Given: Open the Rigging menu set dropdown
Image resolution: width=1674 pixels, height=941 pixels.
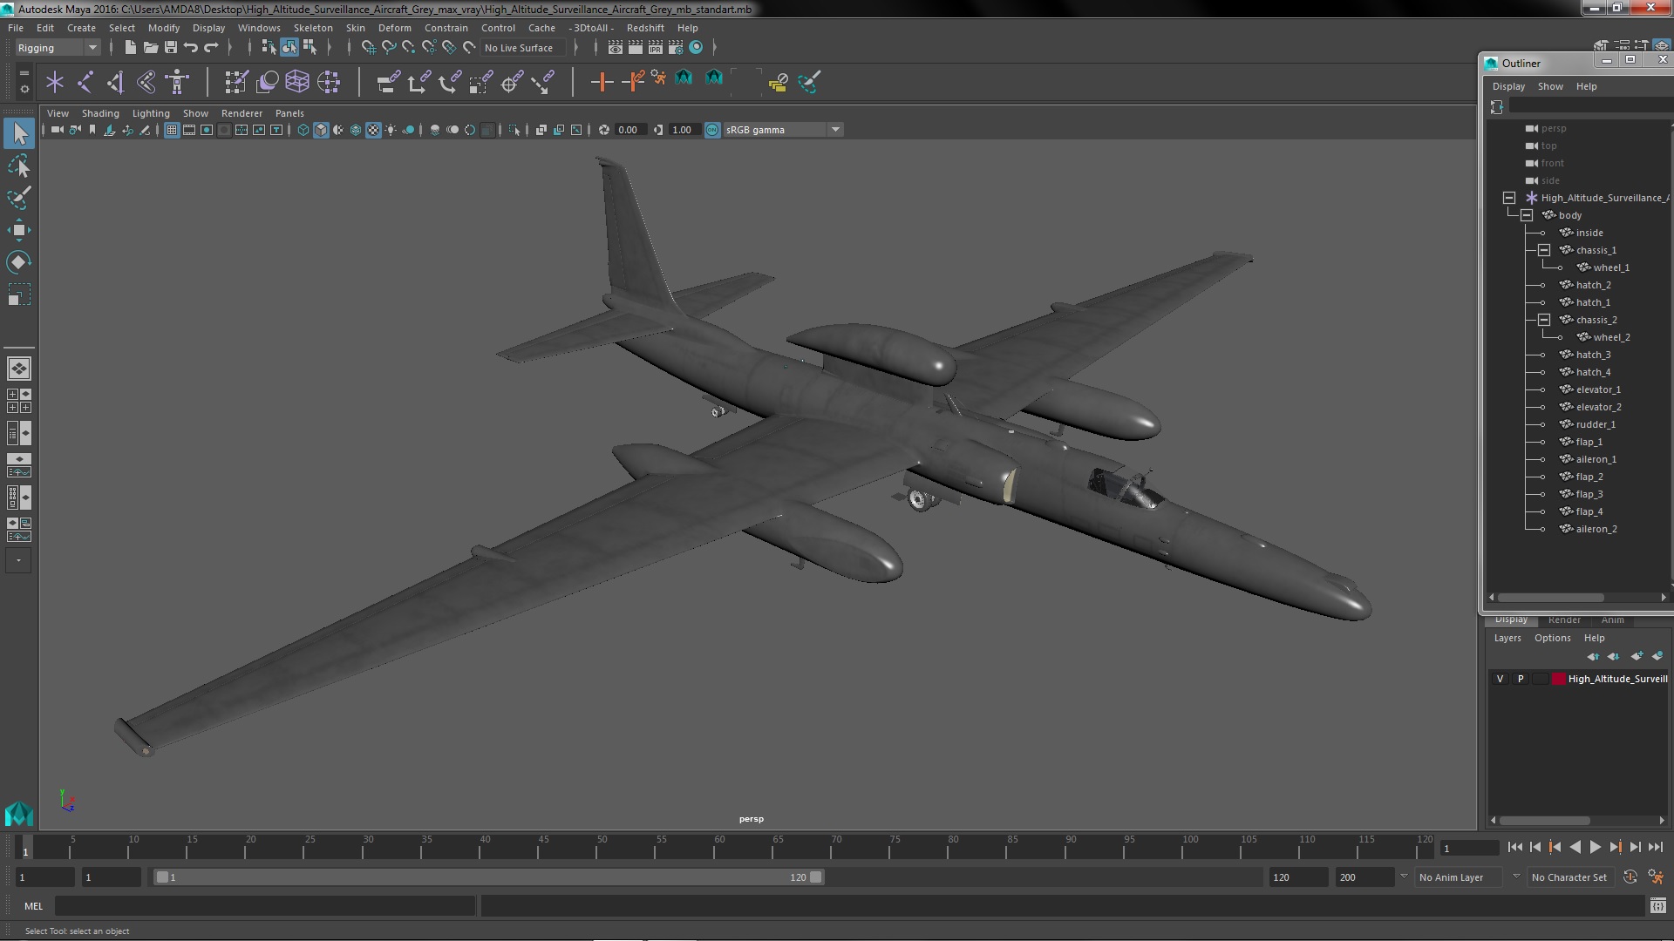Looking at the screenshot, I should click(58, 48).
